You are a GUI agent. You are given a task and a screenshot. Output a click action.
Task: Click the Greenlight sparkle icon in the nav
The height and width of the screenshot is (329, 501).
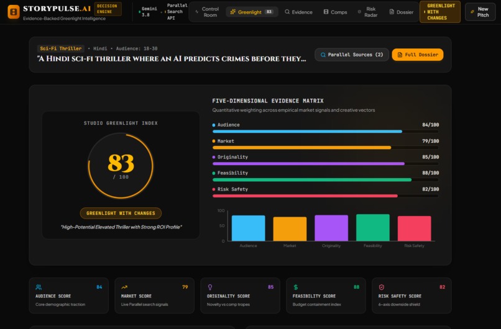pos(233,12)
